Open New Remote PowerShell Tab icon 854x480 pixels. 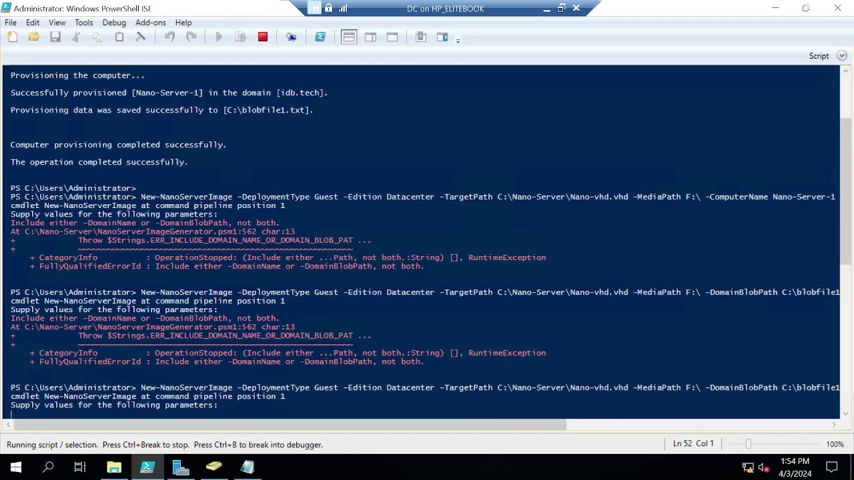coord(292,37)
